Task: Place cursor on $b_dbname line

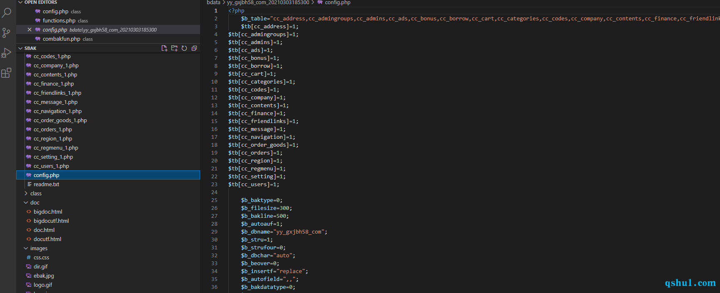Action: (x=284, y=231)
